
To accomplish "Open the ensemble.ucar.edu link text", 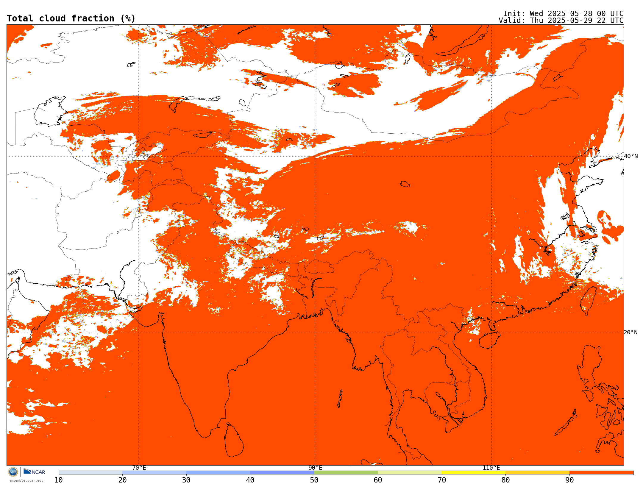I will pos(26,480).
